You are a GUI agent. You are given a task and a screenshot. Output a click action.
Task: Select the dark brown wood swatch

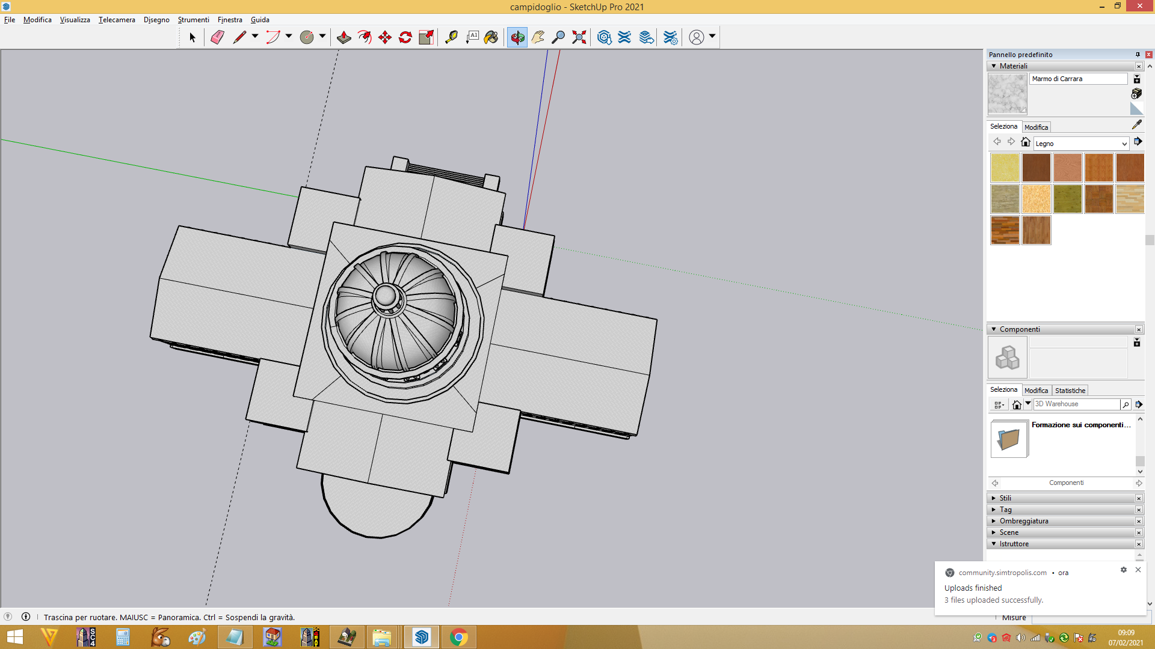tap(1036, 168)
